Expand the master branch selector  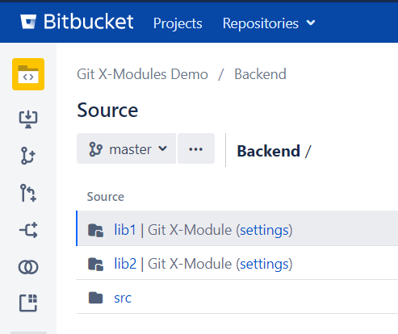(126, 148)
